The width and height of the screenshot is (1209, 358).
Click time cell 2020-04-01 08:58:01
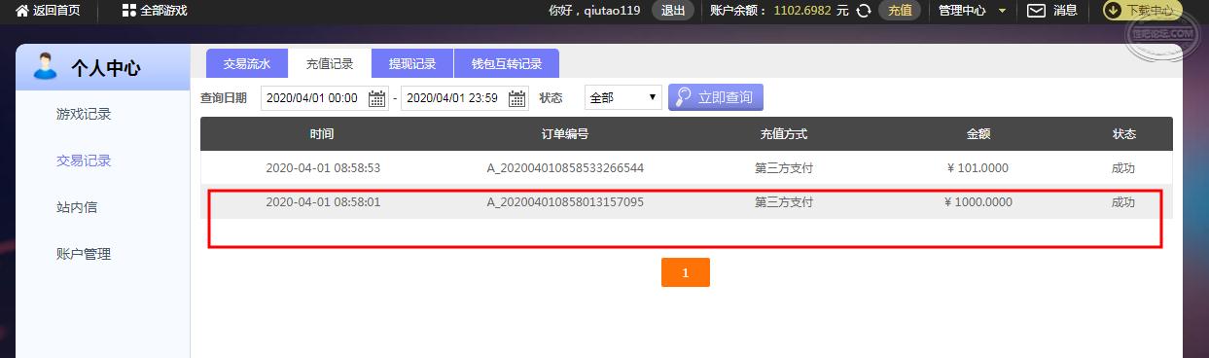pos(323,202)
